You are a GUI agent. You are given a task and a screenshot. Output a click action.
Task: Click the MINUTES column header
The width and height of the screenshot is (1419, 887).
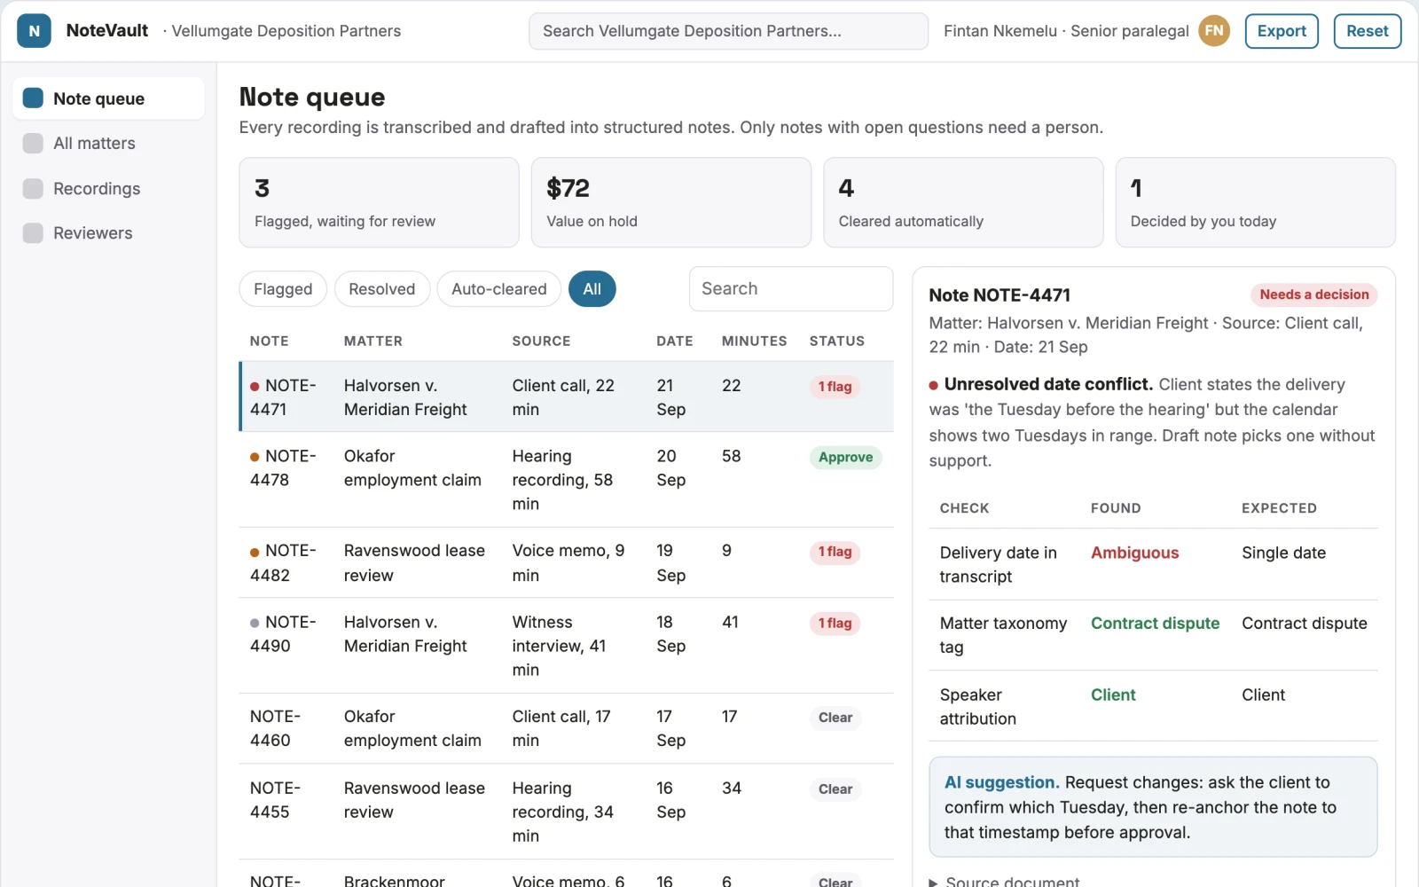pyautogui.click(x=754, y=341)
